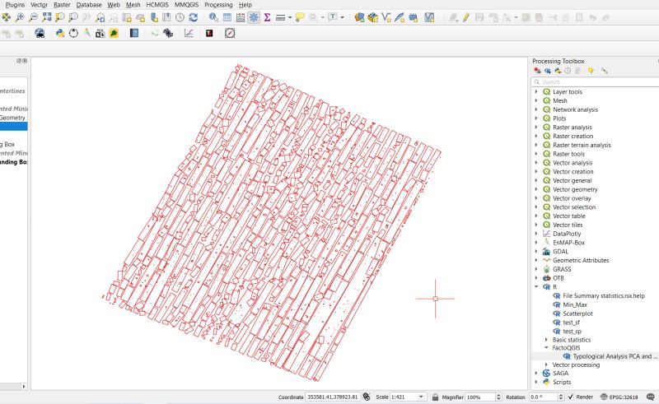
Task: Click the Processing Toolbox options wrench icon
Action: point(605,71)
